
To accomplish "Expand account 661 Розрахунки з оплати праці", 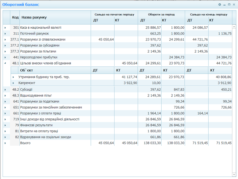I will click(5, 114).
